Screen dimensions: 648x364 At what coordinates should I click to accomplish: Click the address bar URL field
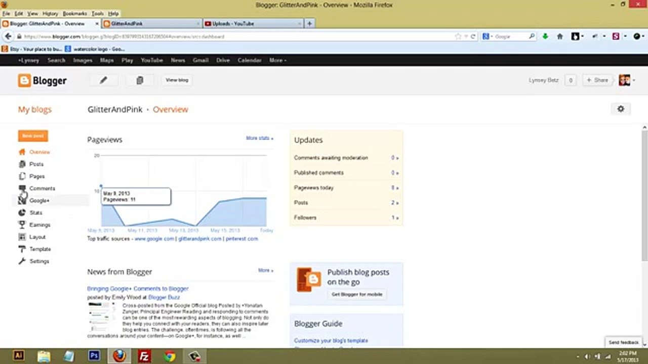click(238, 36)
